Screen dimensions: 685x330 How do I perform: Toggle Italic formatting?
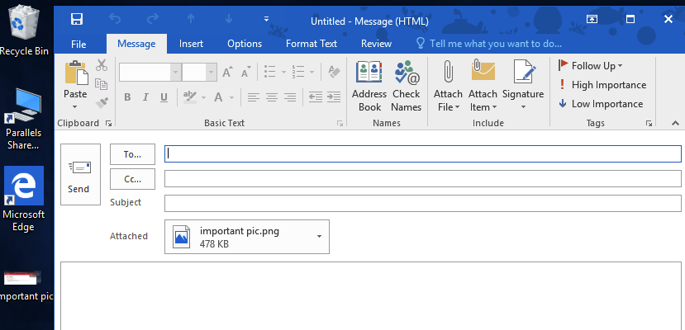point(145,97)
